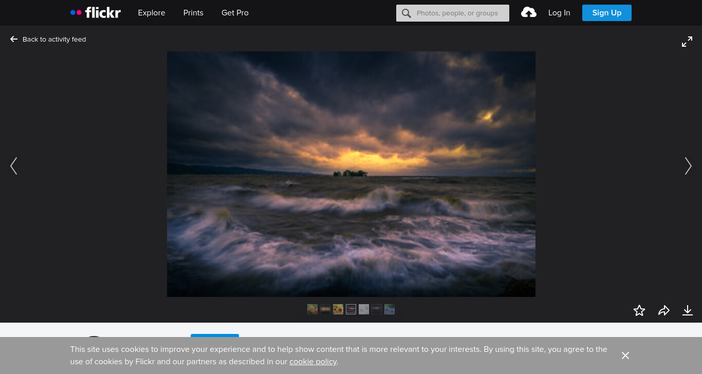The image size is (702, 374).
Task: Focus the photos, people, or groups search field
Action: tap(453, 13)
